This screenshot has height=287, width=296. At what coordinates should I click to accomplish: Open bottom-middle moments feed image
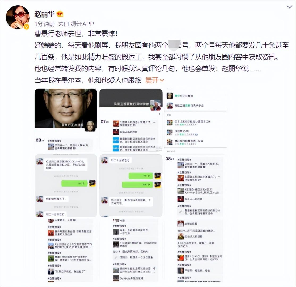[131, 251]
